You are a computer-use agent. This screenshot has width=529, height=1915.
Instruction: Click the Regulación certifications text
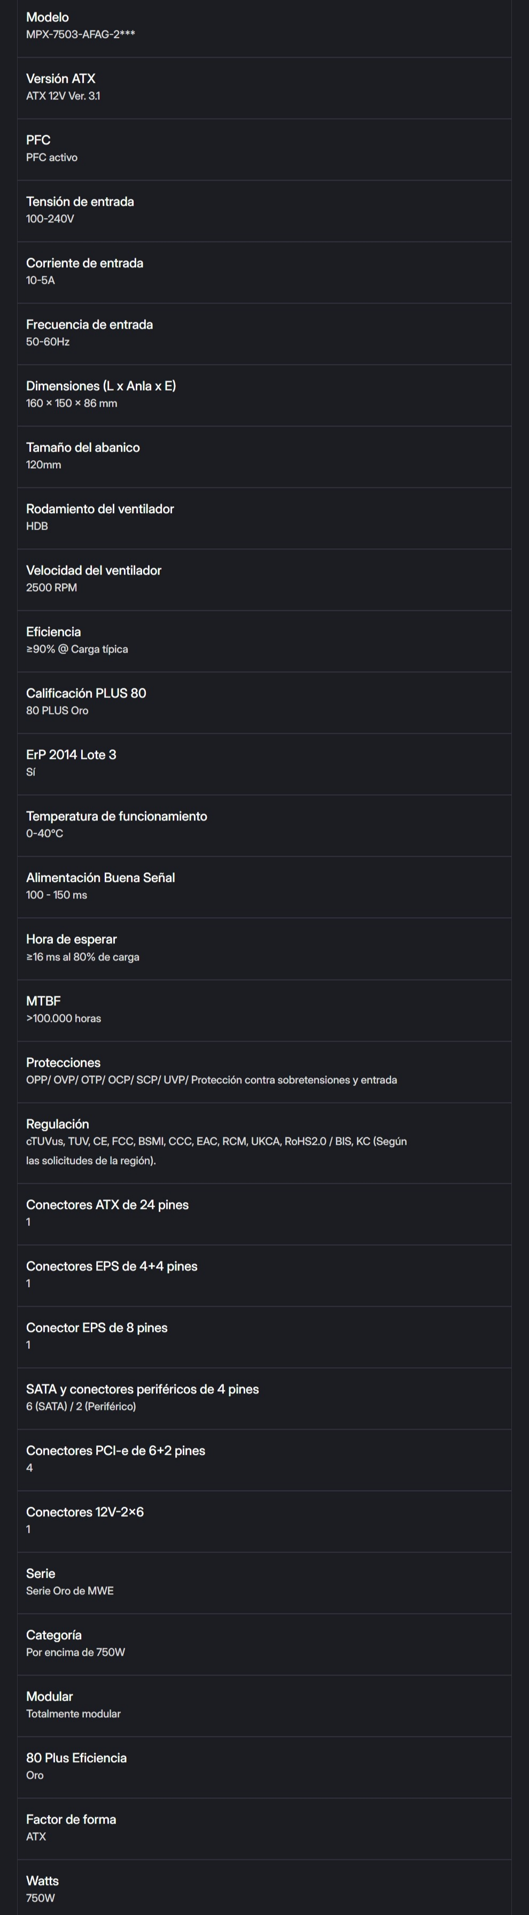pyautogui.click(x=216, y=1142)
